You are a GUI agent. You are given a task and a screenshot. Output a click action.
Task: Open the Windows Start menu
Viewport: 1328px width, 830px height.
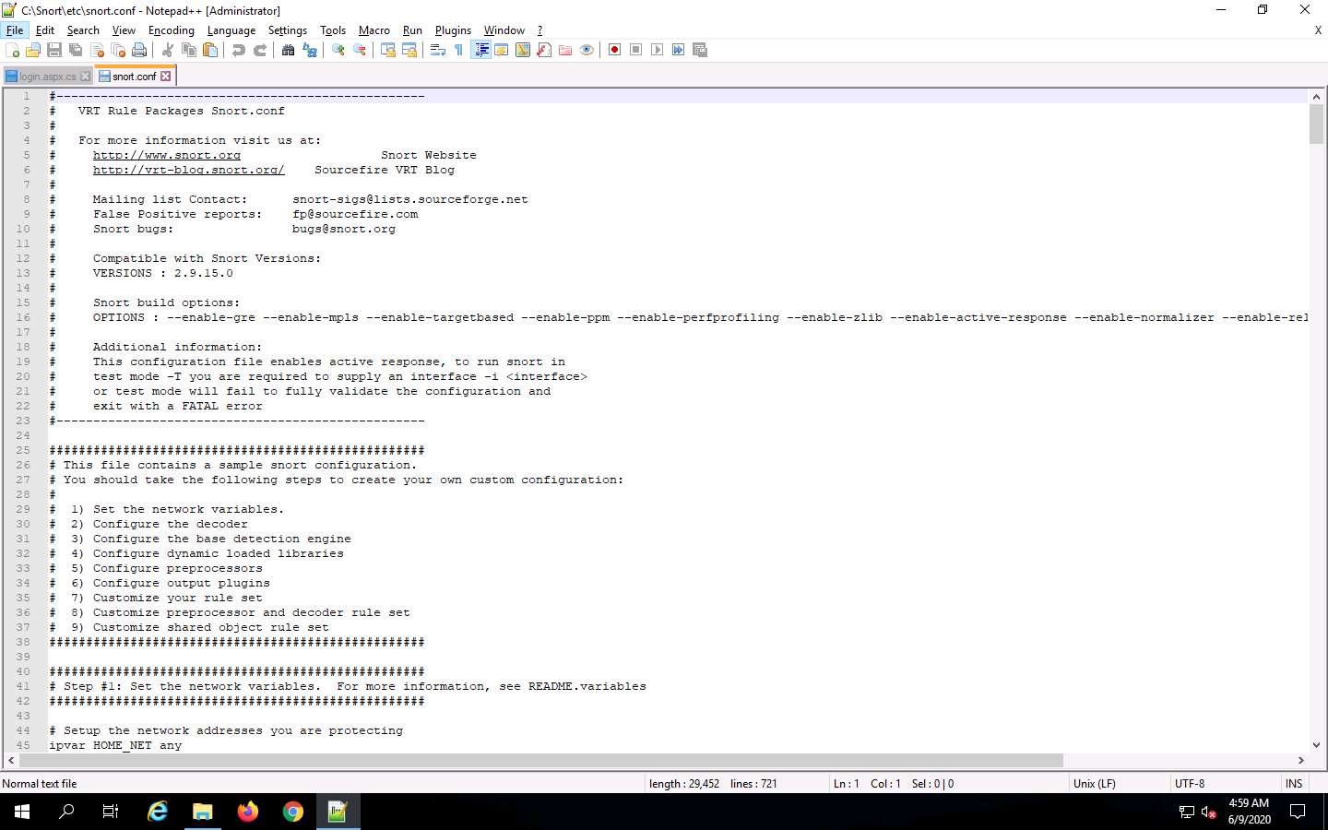point(22,812)
